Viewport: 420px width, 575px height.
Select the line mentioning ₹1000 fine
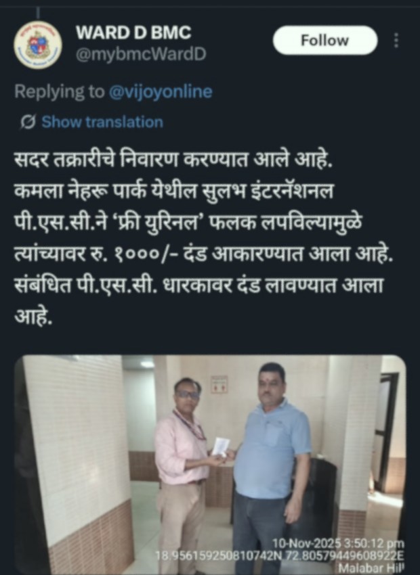(x=204, y=254)
